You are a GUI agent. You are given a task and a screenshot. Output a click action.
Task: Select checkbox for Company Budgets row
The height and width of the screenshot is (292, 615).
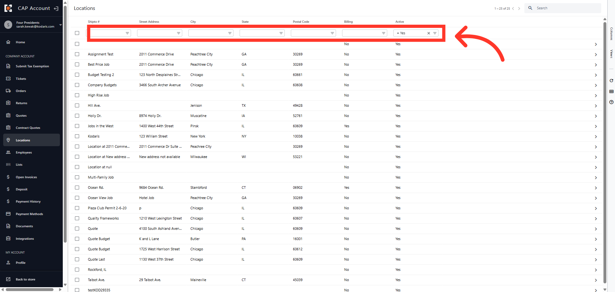[77, 85]
